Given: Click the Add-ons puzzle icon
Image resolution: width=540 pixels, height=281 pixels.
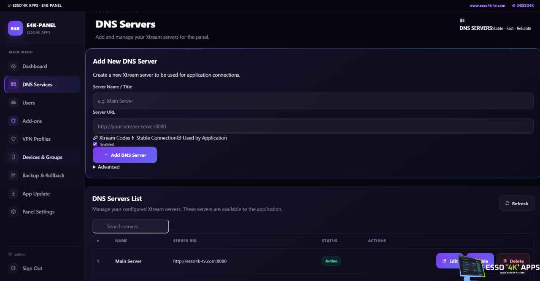Looking at the screenshot, I should point(13,121).
